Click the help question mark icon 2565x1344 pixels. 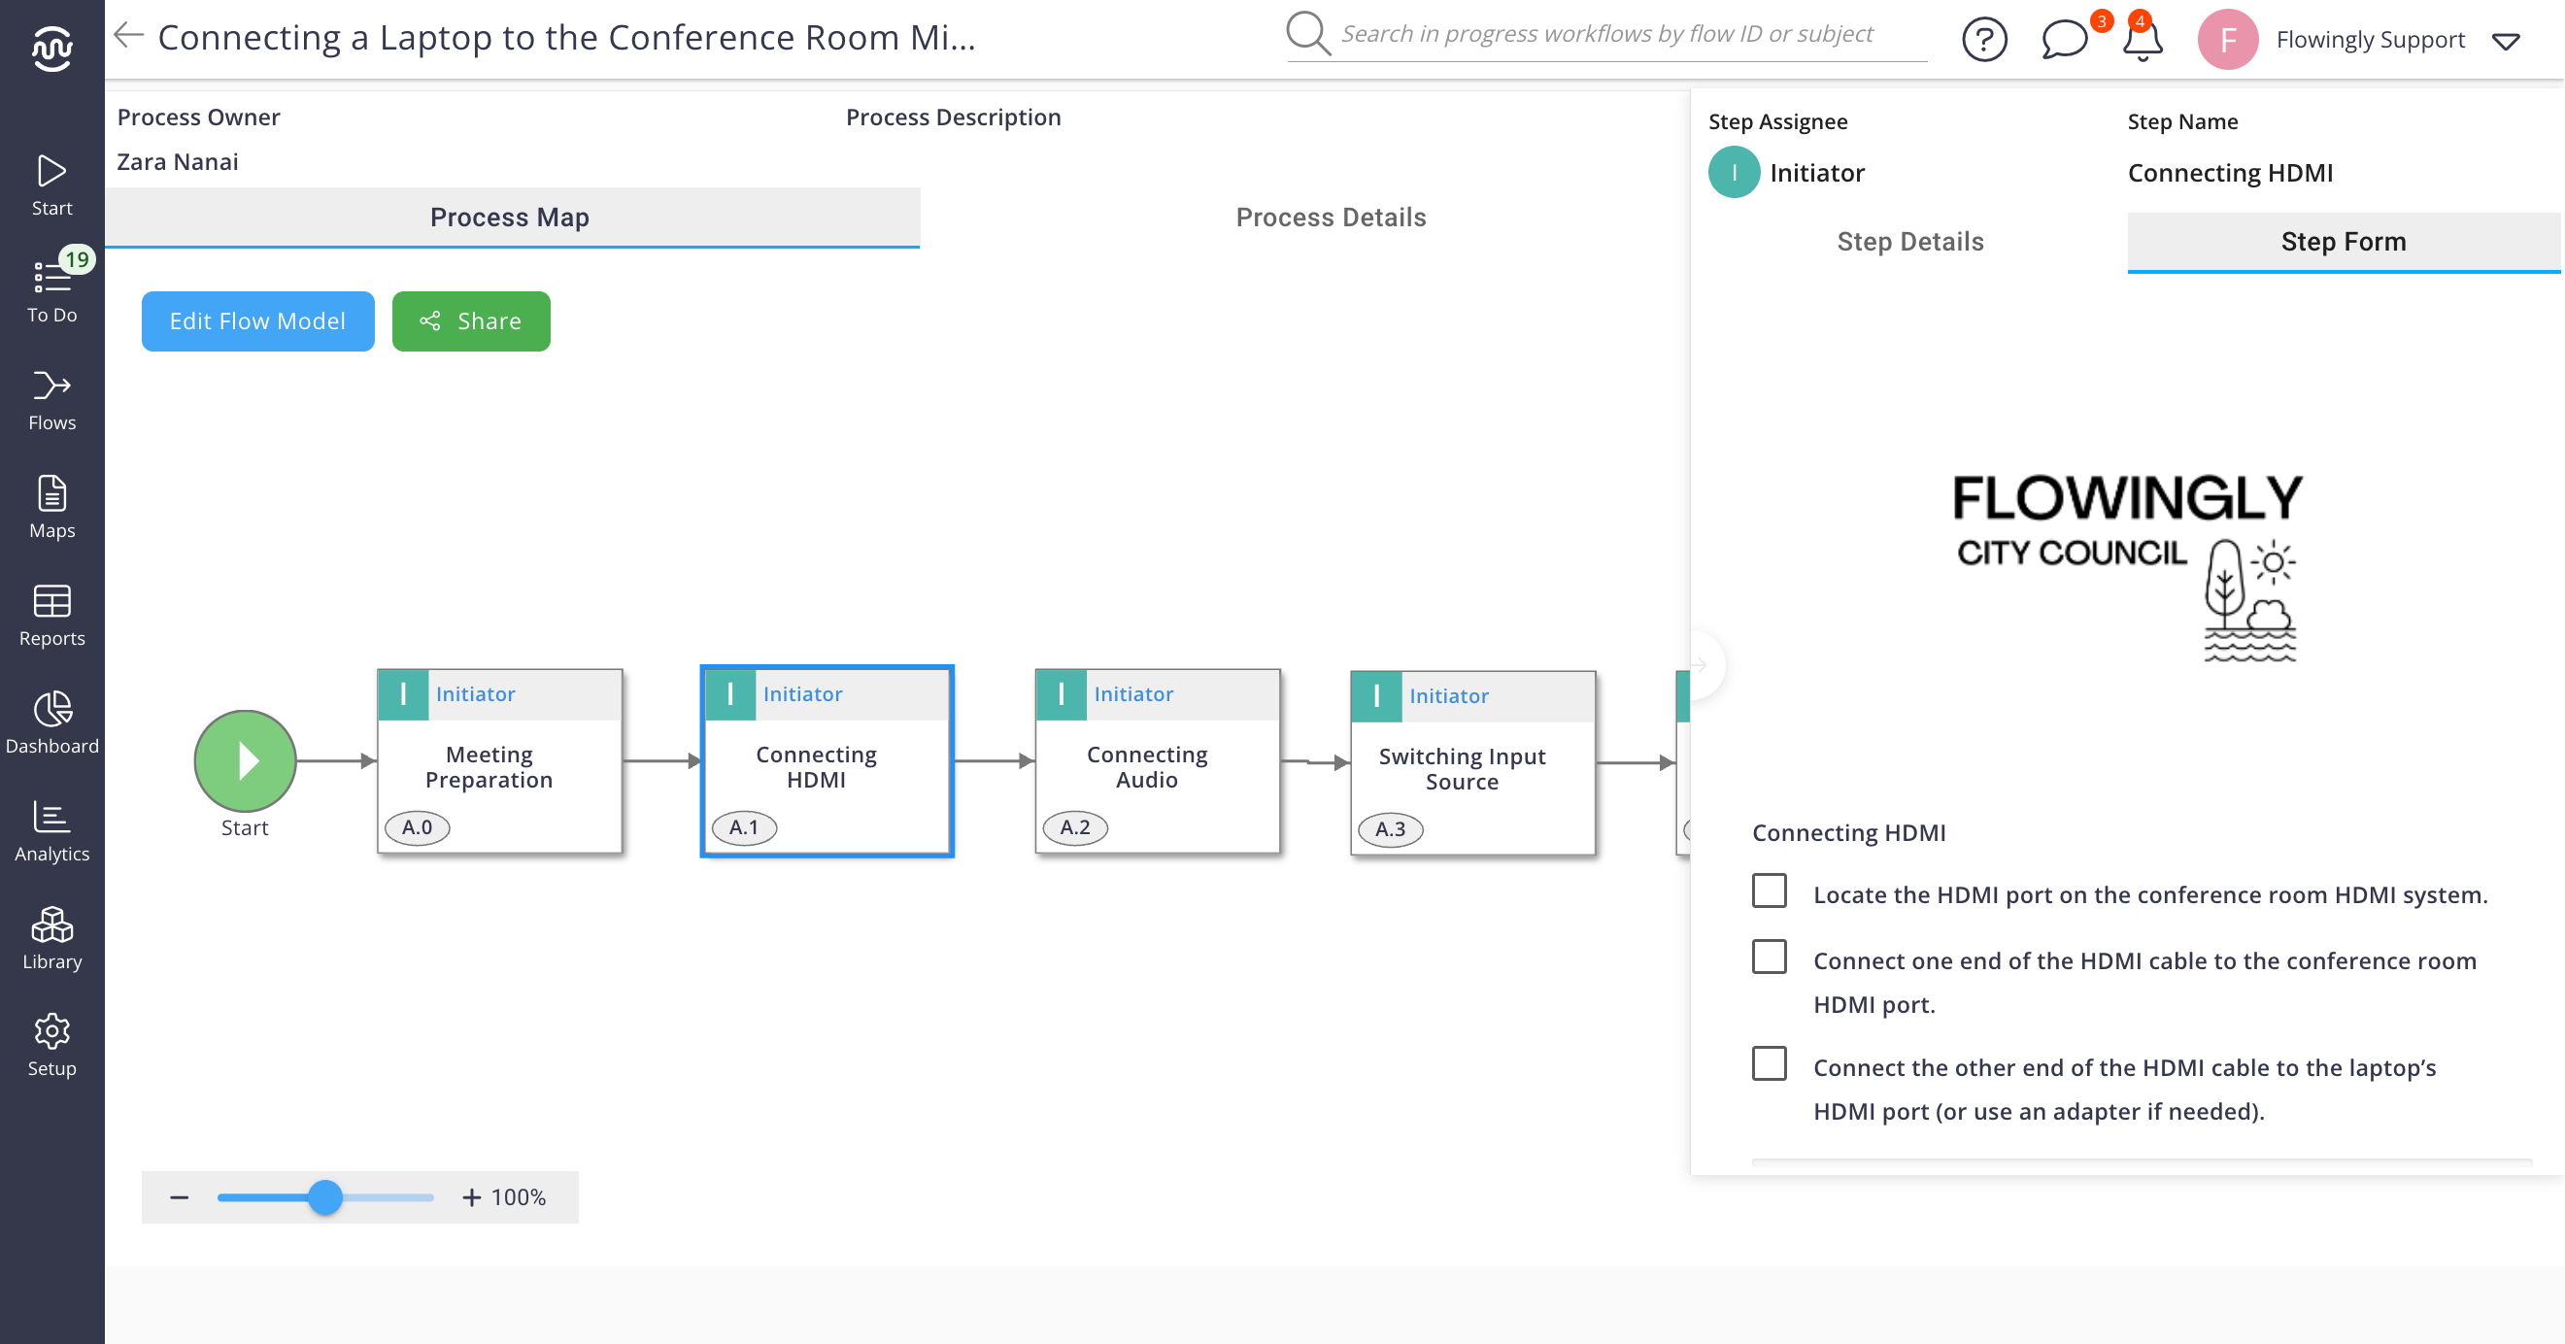click(x=1983, y=40)
